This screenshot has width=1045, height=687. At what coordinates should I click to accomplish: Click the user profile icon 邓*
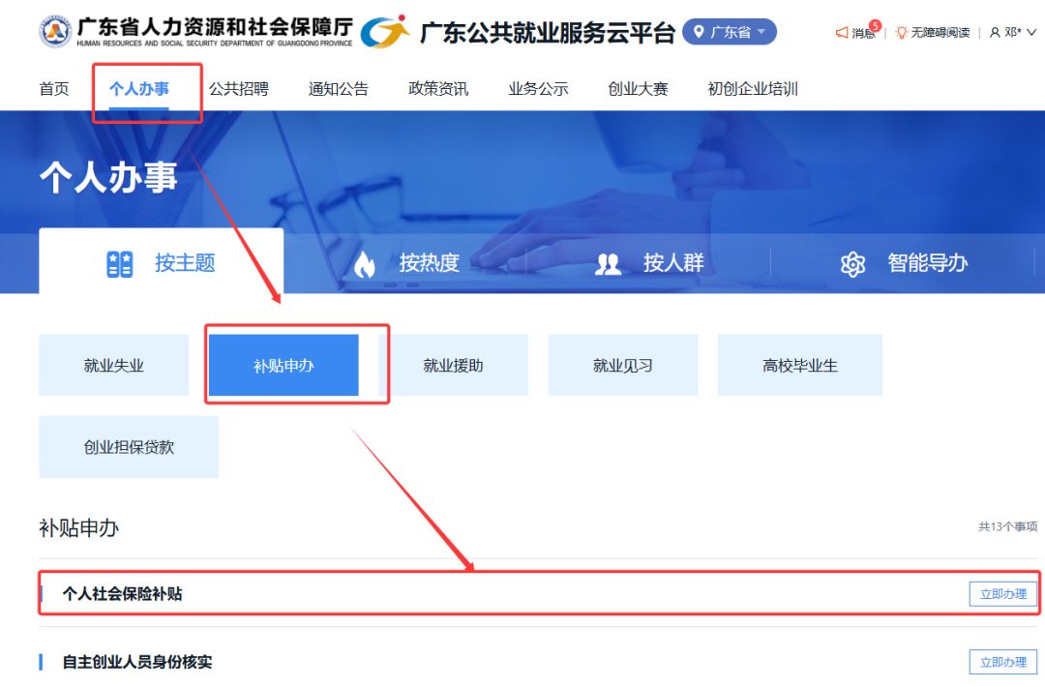tap(995, 33)
